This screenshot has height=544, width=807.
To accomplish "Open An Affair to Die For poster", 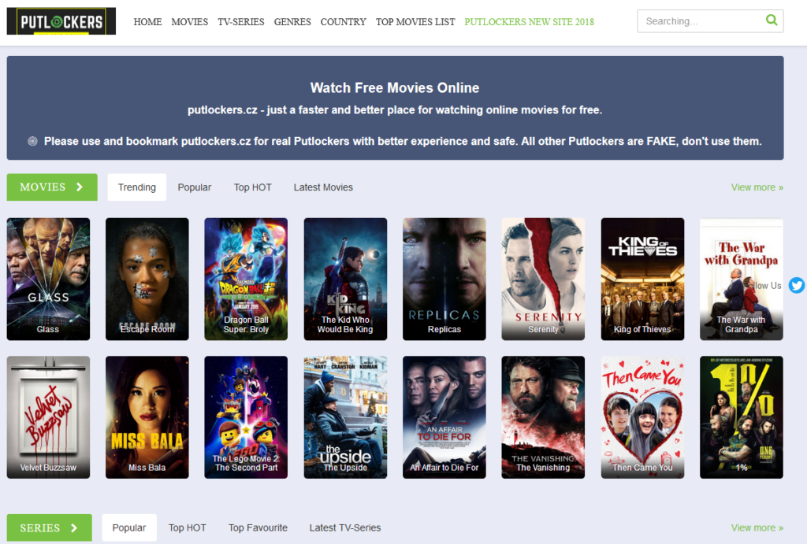I will click(x=444, y=417).
